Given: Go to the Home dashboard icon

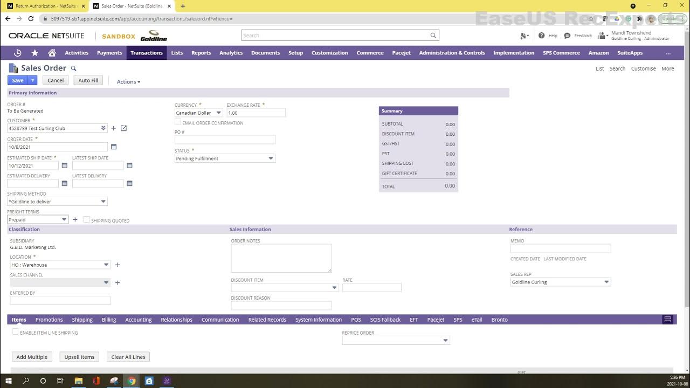Looking at the screenshot, I should pos(52,53).
